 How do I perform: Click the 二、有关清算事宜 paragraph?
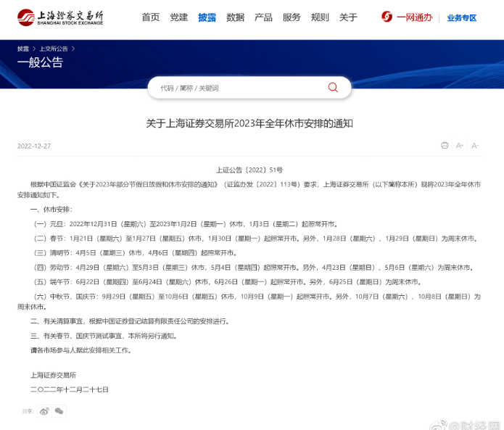pos(130,321)
